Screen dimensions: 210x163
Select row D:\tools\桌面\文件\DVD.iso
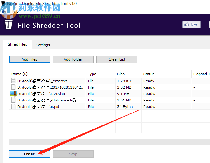click(x=109, y=93)
